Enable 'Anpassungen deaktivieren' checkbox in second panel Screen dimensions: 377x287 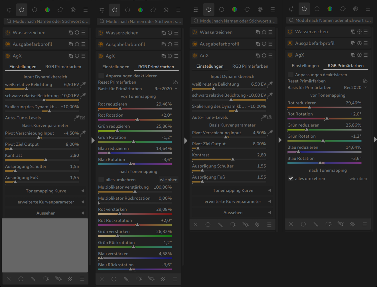[101, 76]
